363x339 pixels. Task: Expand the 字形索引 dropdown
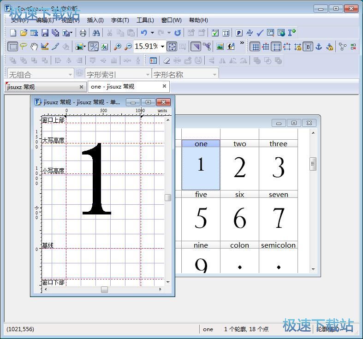[148, 74]
